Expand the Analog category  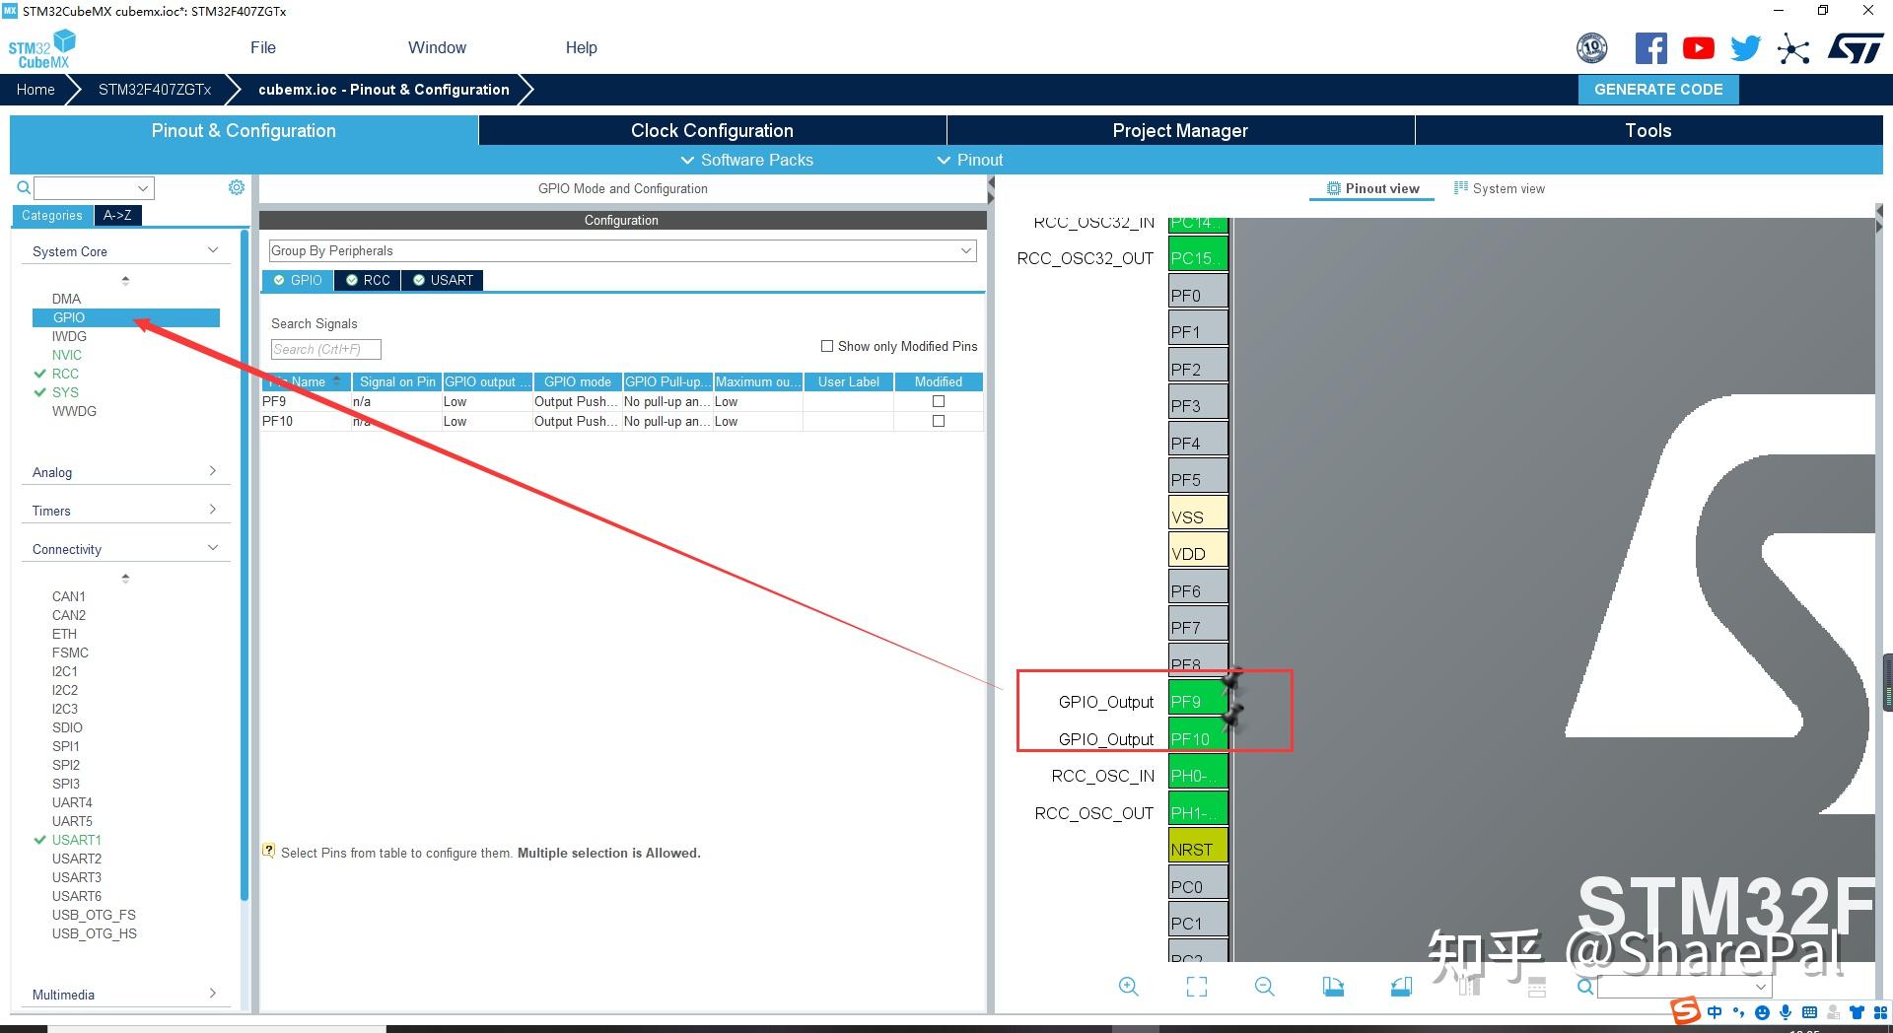pyautogui.click(x=124, y=472)
